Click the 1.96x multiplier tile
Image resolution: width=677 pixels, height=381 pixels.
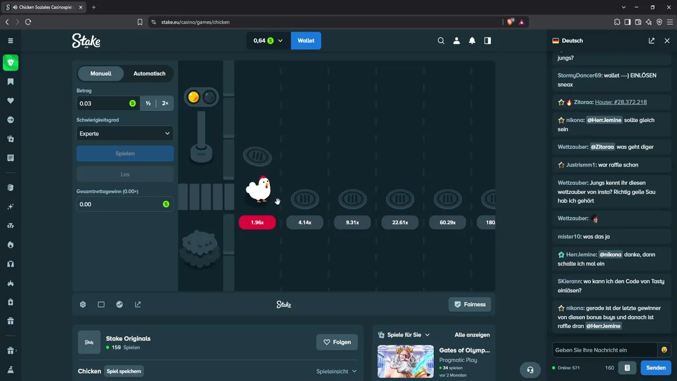(257, 223)
